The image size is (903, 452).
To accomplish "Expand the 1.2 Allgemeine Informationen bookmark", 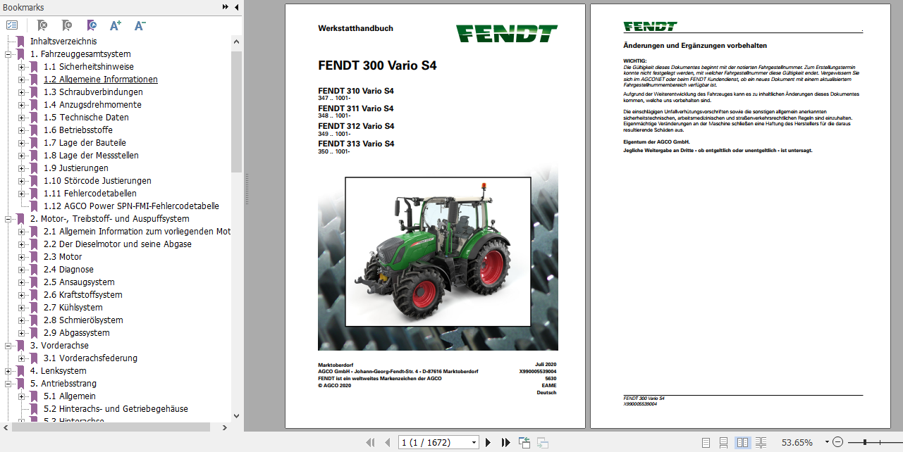I will 22,80.
